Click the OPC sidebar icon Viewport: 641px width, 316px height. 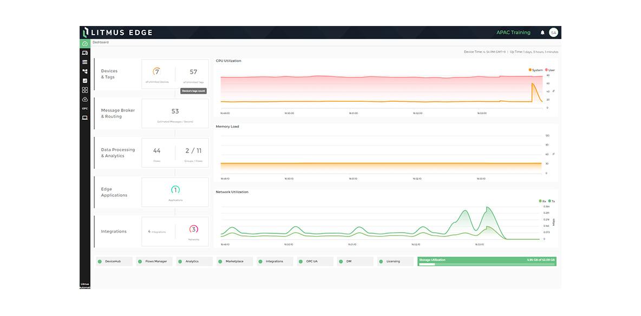coord(85,108)
